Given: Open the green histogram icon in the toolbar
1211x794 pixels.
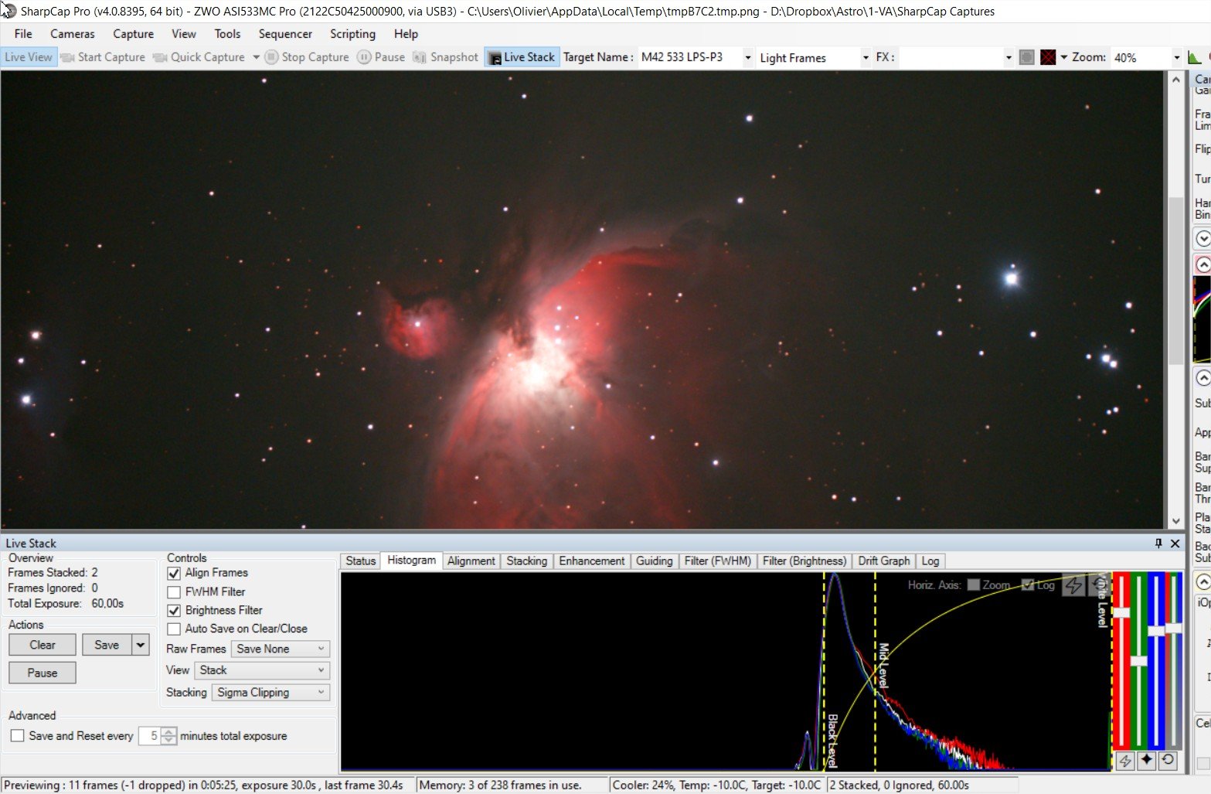Looking at the screenshot, I should click(1194, 57).
